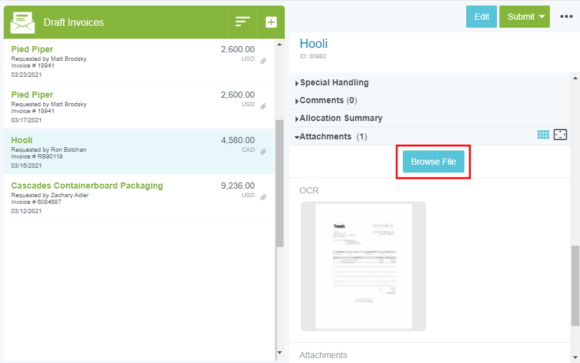Expand the Allocation Summary section
Image resolution: width=580 pixels, height=363 pixels.
tap(341, 118)
